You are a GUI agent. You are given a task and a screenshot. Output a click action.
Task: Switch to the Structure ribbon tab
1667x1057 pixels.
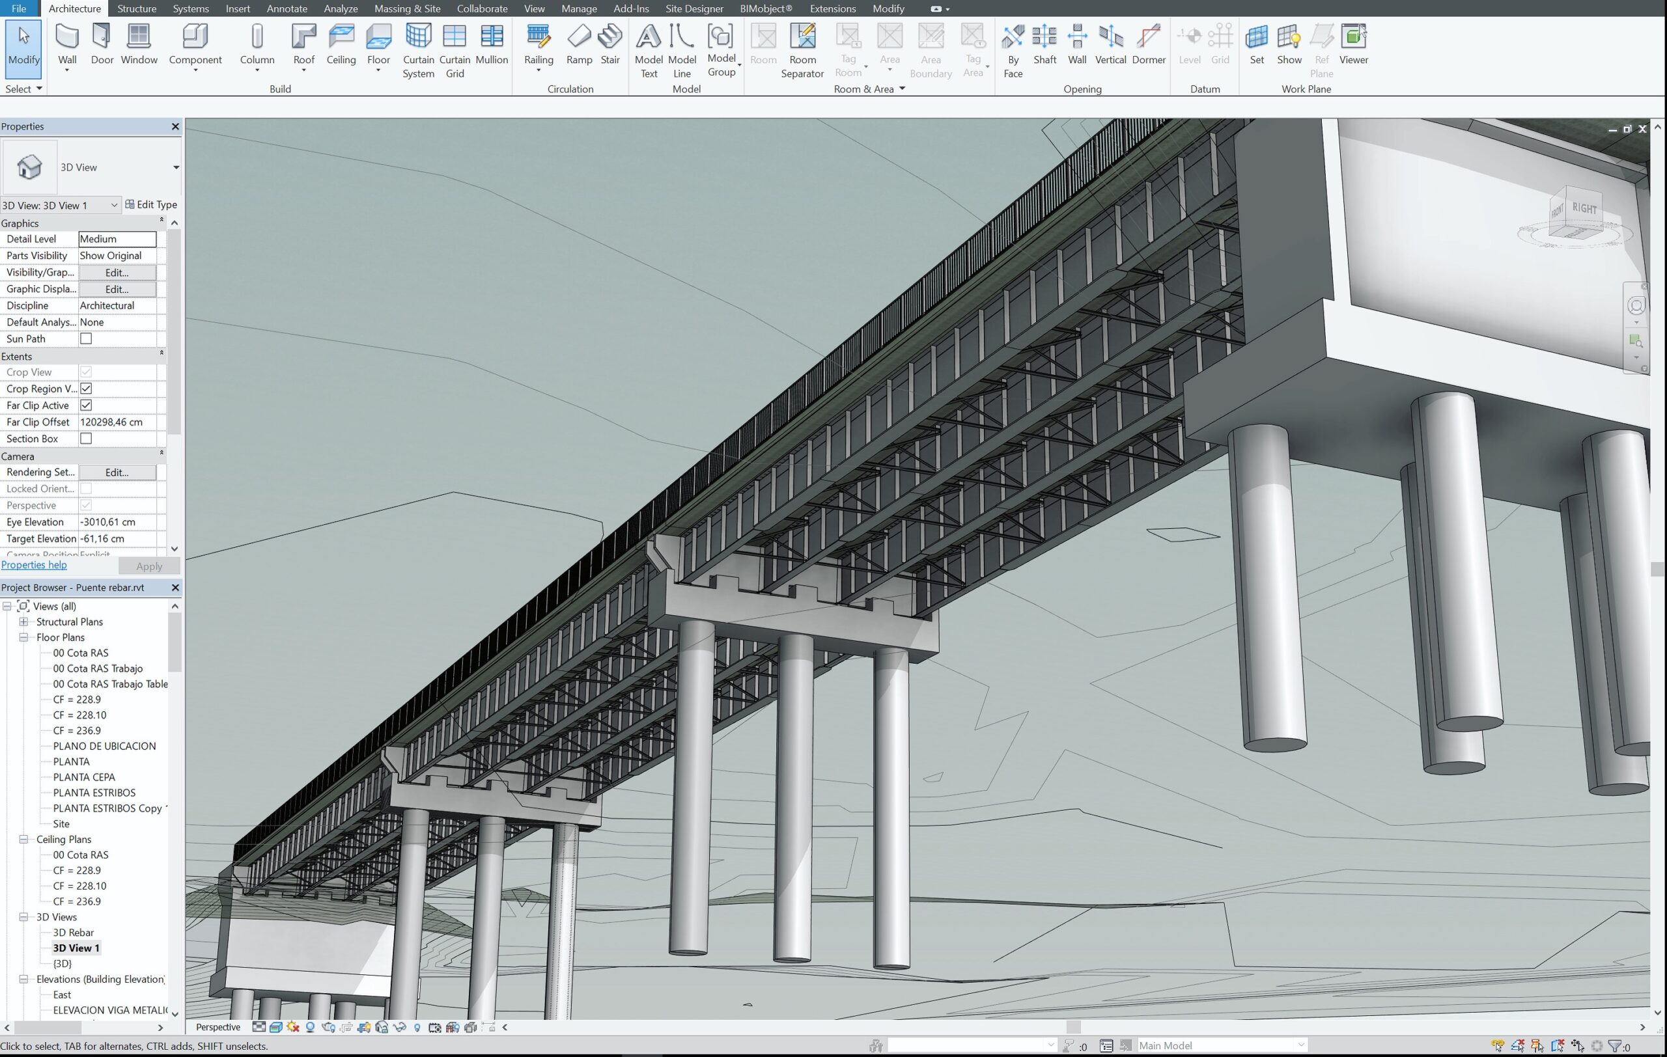(x=136, y=8)
